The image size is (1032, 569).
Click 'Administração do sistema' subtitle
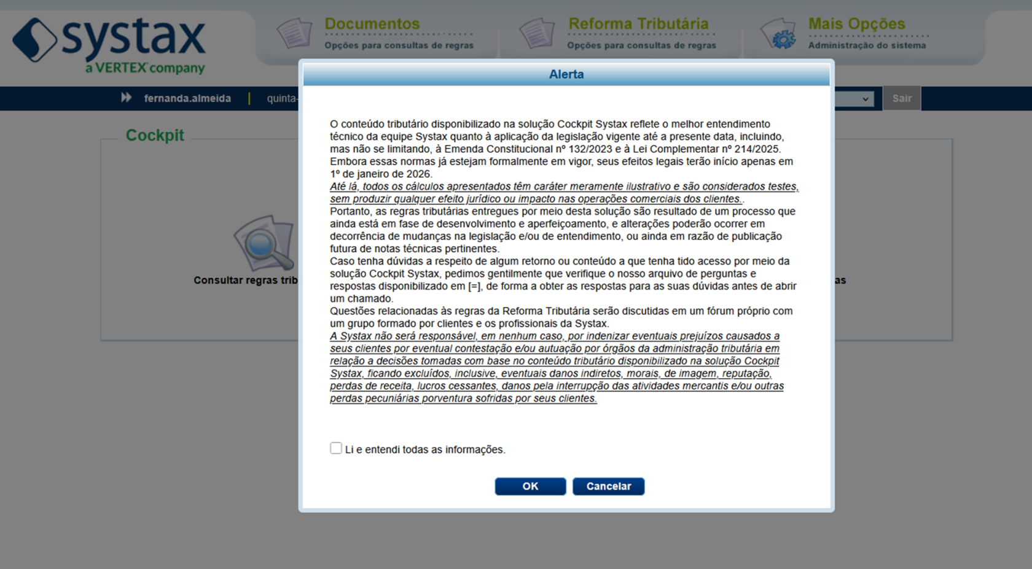(867, 45)
